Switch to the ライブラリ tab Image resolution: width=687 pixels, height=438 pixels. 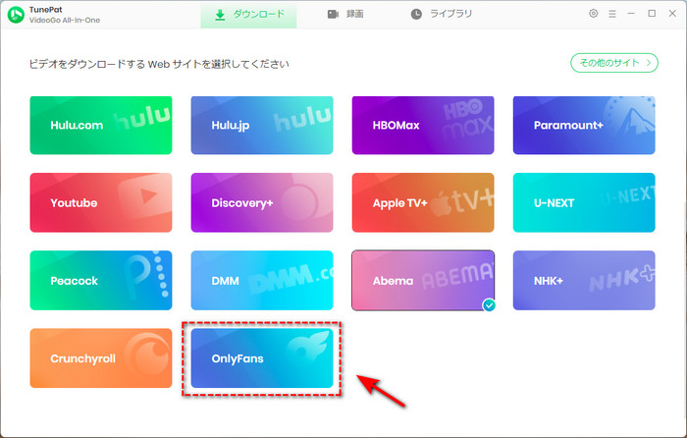(442, 15)
